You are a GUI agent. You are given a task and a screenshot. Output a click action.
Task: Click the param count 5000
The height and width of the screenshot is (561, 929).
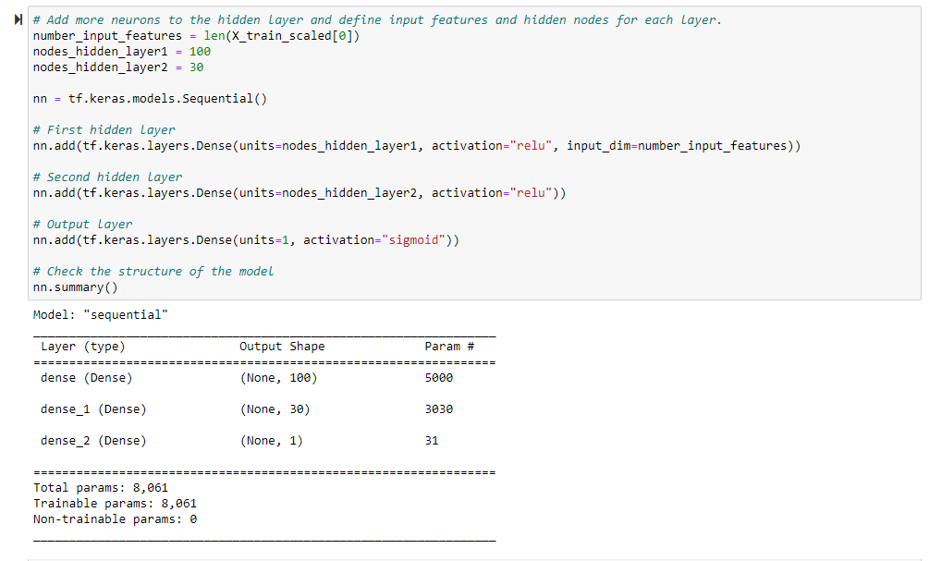pos(439,378)
